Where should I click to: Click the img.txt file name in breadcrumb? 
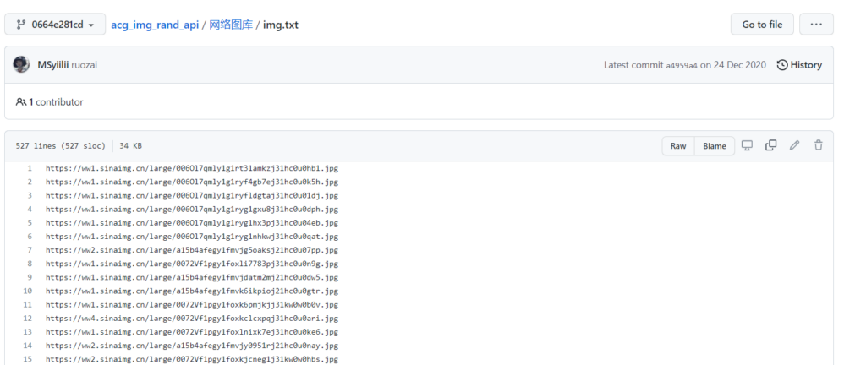tap(281, 25)
